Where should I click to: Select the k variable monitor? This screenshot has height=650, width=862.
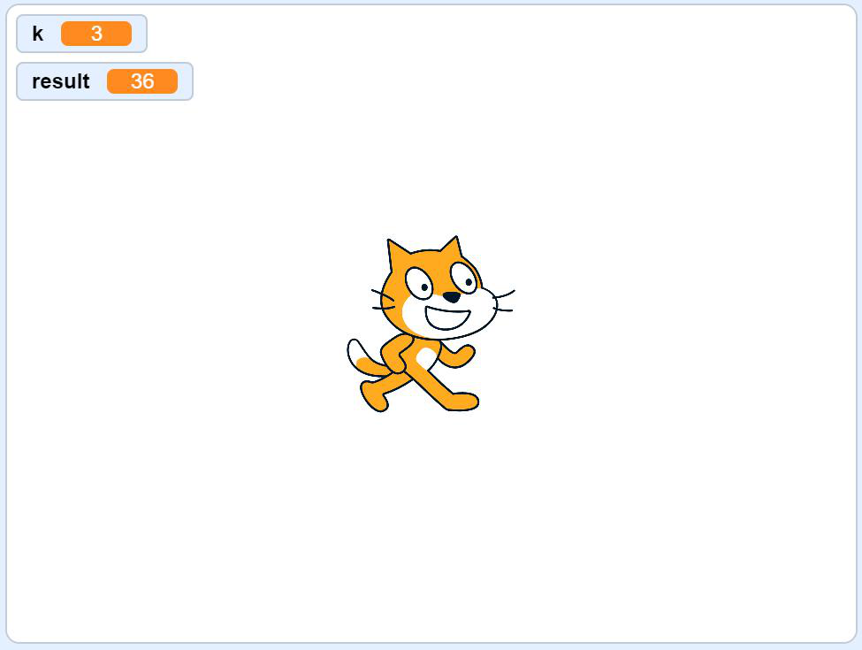click(82, 34)
